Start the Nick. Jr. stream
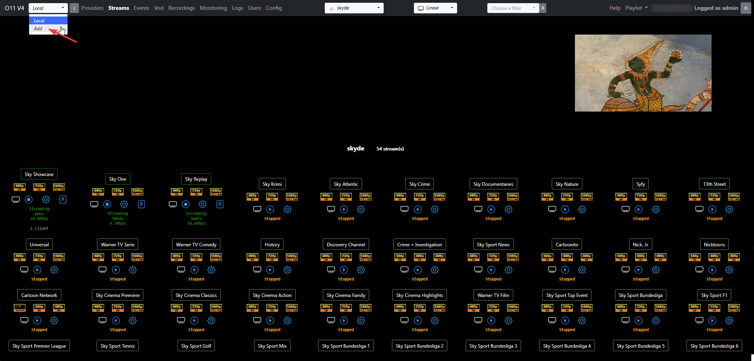The height and width of the screenshot is (361, 754). coord(639,270)
